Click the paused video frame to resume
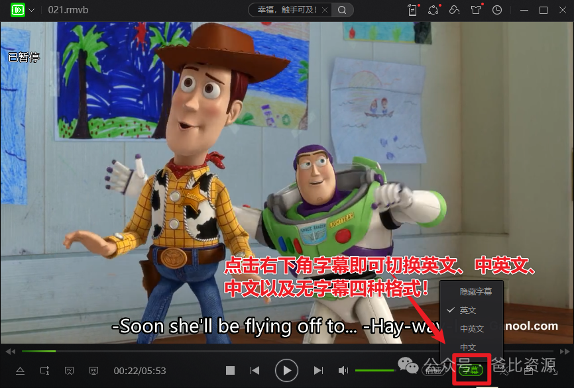 pos(286,183)
